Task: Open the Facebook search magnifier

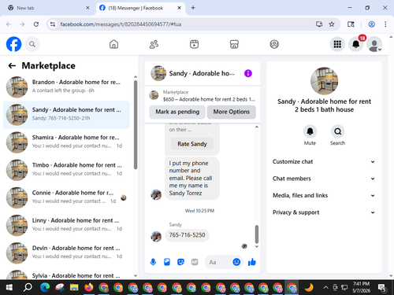Action: [32, 44]
